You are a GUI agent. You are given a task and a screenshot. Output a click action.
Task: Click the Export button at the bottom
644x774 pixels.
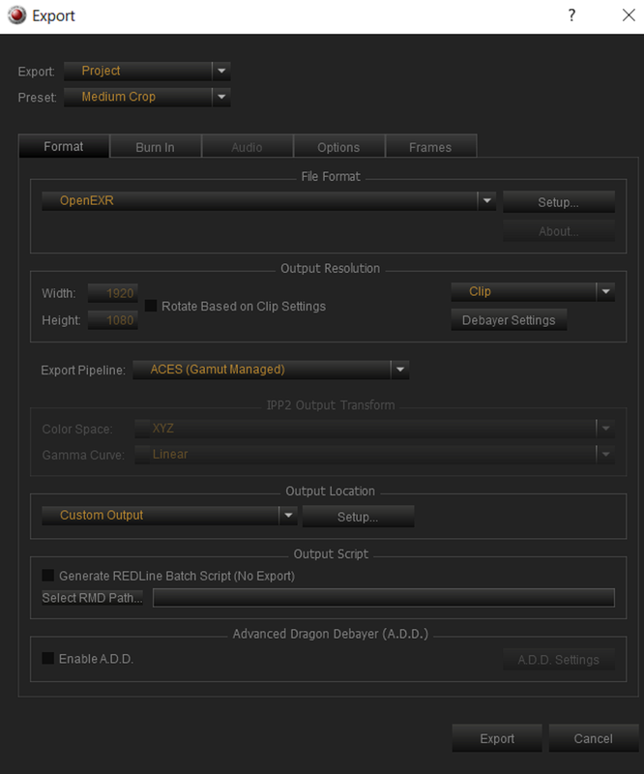[x=497, y=738]
